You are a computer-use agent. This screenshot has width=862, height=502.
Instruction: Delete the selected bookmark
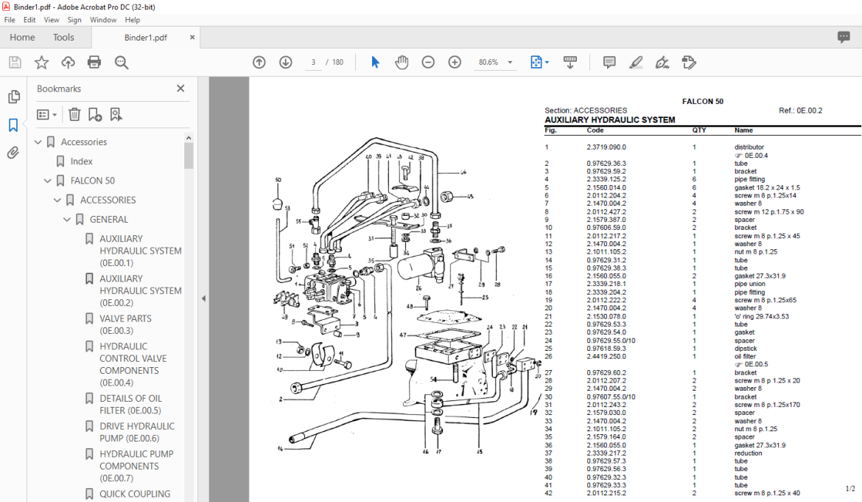(74, 114)
